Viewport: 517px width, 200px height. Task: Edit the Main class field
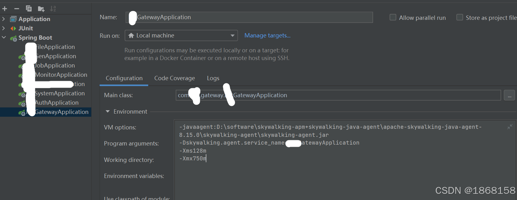[x=338, y=95]
